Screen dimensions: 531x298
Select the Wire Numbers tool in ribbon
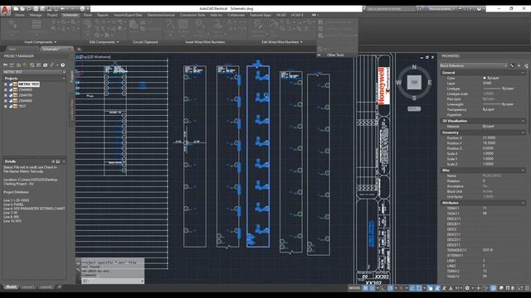pyautogui.click(x=199, y=27)
